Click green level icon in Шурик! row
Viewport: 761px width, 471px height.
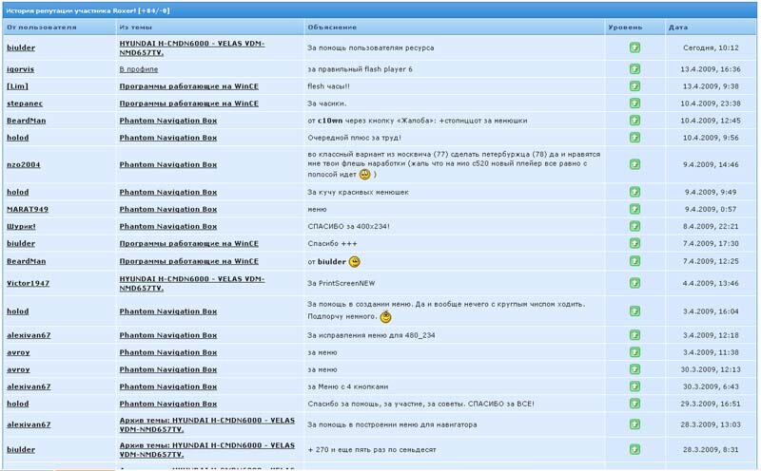[x=634, y=226]
